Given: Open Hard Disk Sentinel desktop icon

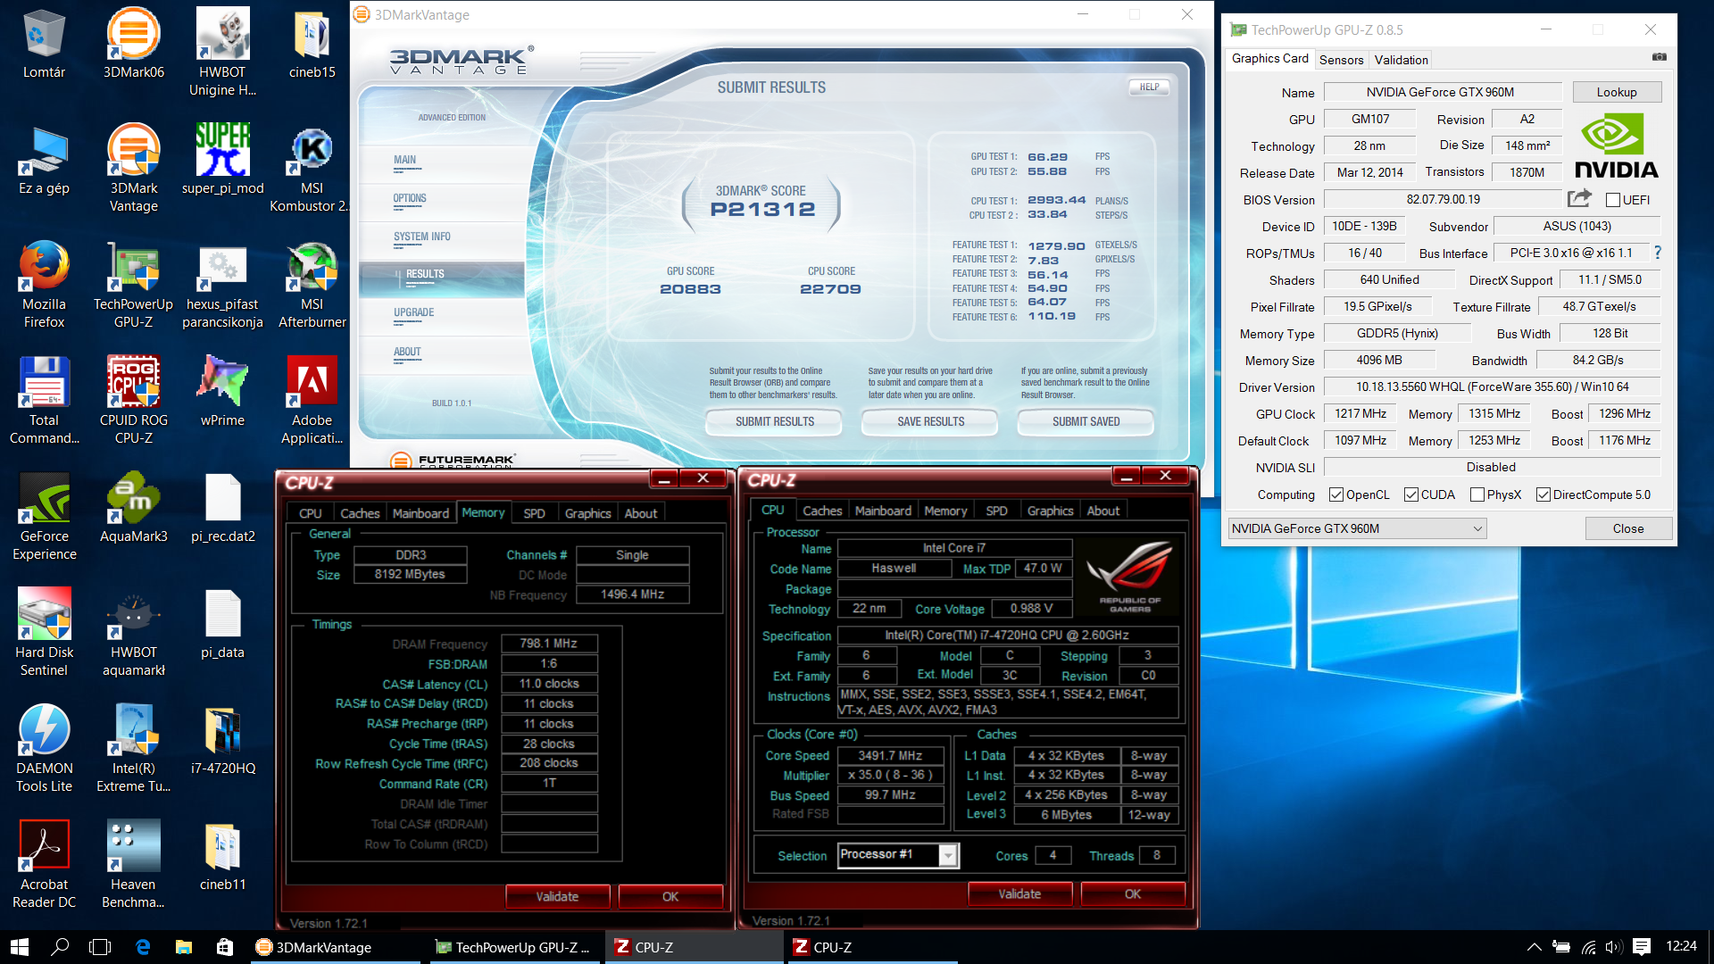Looking at the screenshot, I should 44,632.
